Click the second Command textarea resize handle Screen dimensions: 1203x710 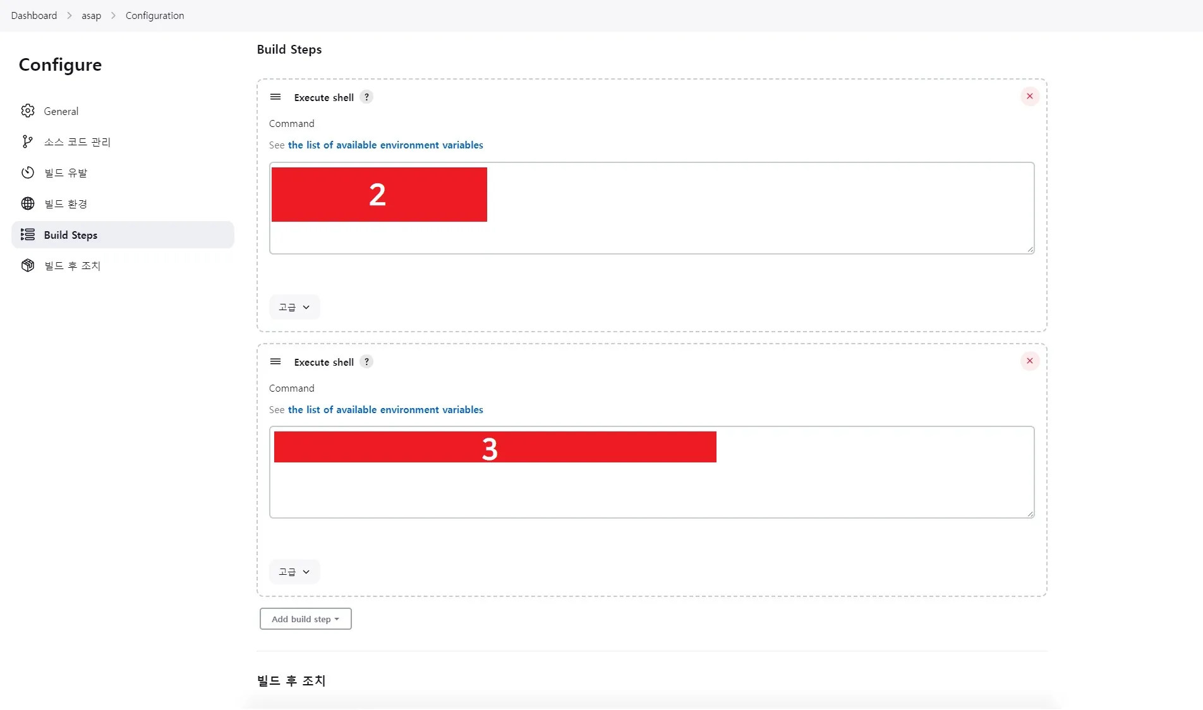coord(1031,514)
